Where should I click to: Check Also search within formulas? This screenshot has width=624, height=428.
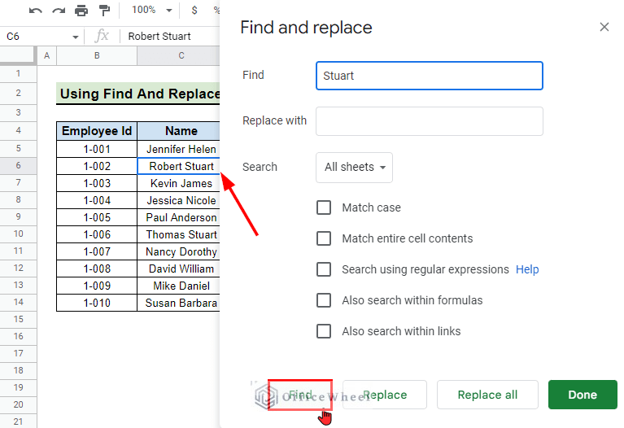[x=324, y=300]
